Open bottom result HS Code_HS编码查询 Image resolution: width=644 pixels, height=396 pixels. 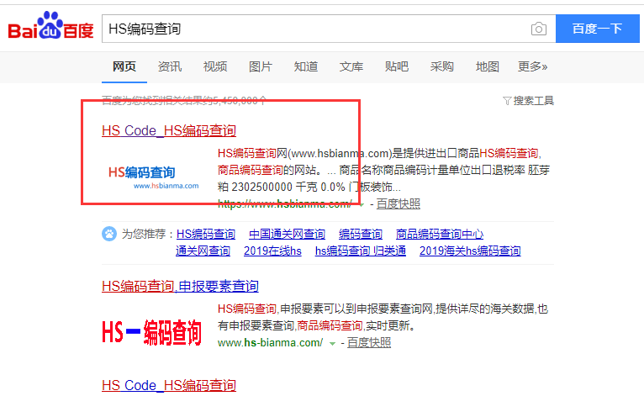click(169, 385)
